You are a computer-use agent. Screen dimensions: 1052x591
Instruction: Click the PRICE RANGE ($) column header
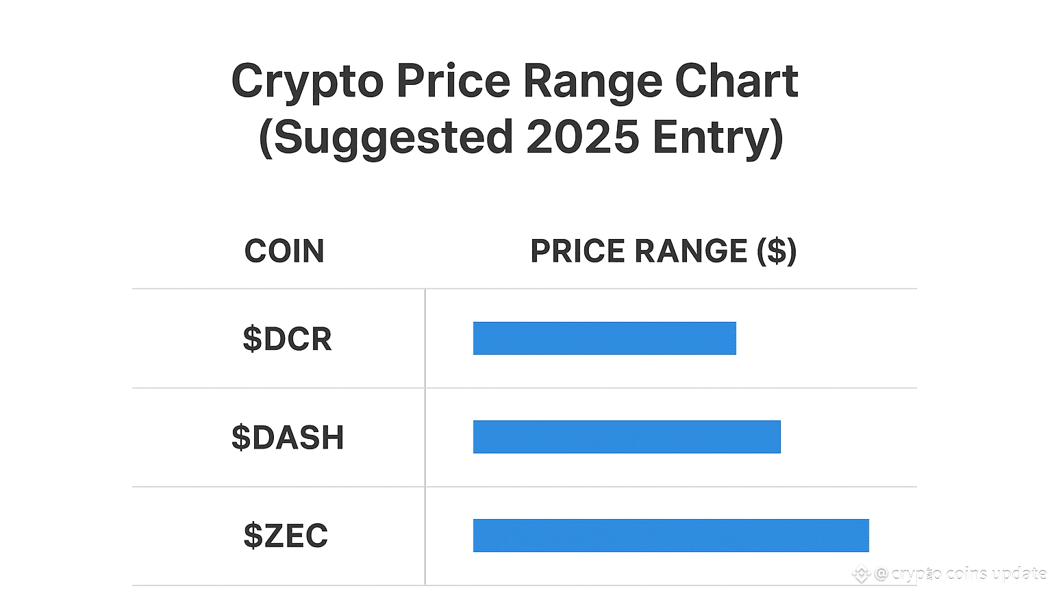point(663,251)
